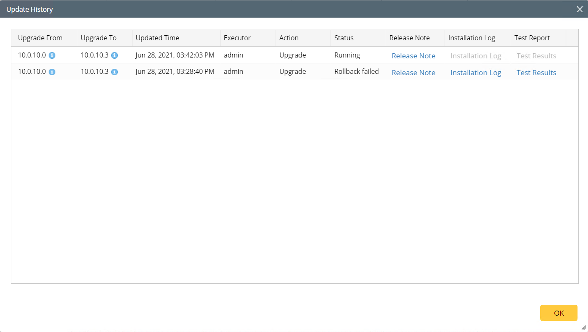Image resolution: width=588 pixels, height=332 pixels.
Task: Select the row with Rollback failed status
Action: point(356,72)
